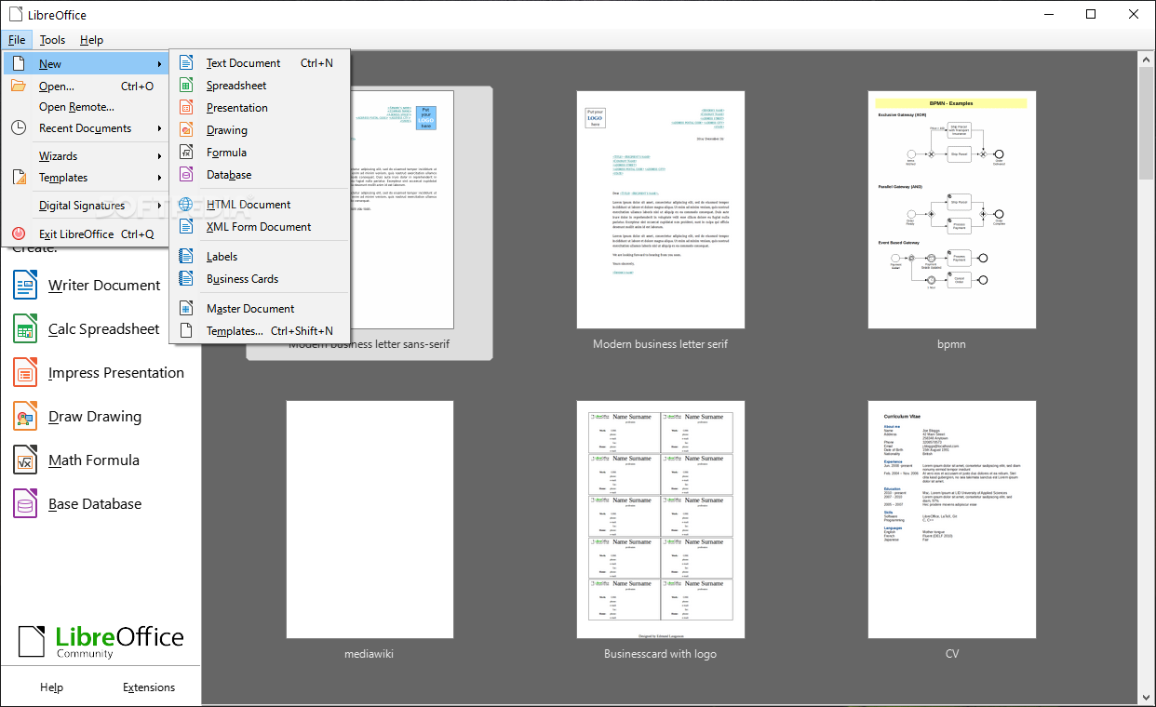This screenshot has height=707, width=1156.
Task: Click the Impress Presentation sidebar icon
Action: point(25,373)
